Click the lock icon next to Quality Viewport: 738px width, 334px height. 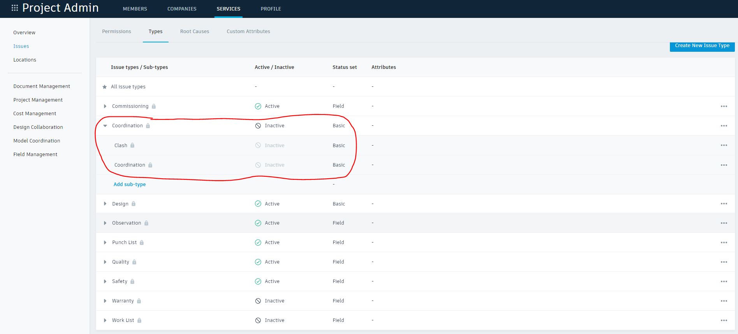click(x=134, y=262)
